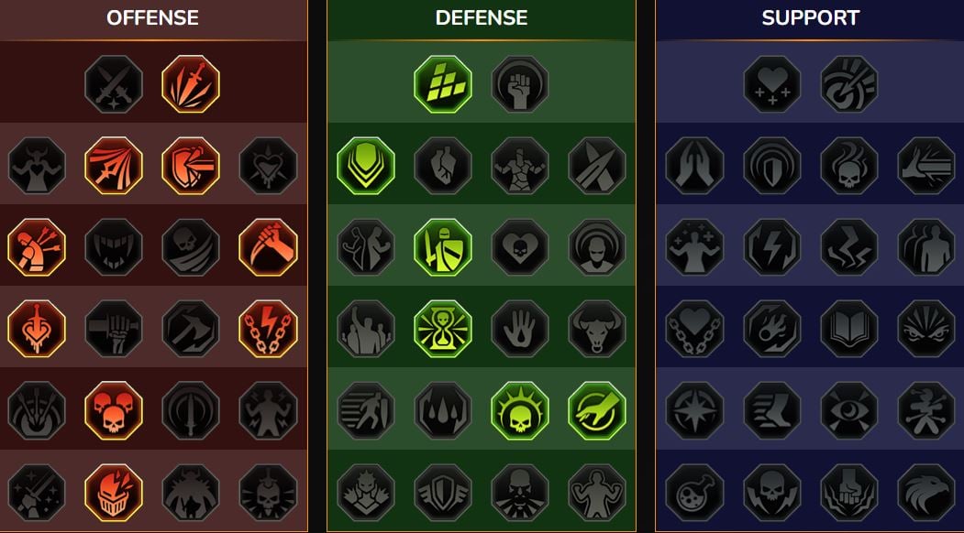Select the three red skulls mastery
Viewport: 964px width, 533px height.
point(114,410)
